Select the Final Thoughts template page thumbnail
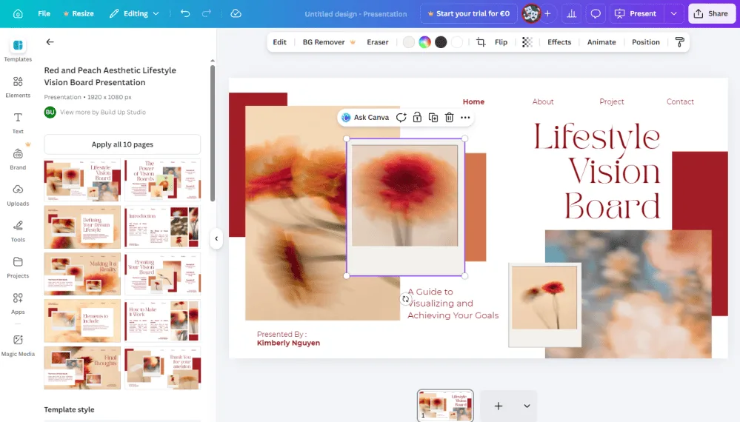The width and height of the screenshot is (740, 422). pyautogui.click(x=82, y=368)
